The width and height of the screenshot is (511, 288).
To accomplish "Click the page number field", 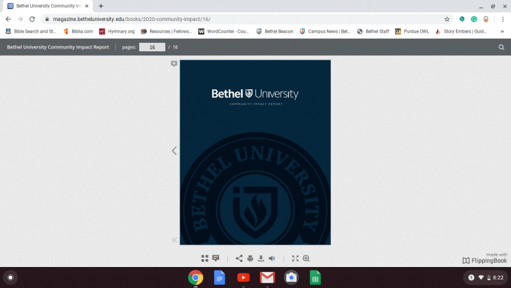I will [152, 47].
